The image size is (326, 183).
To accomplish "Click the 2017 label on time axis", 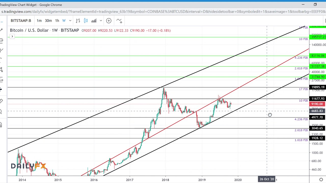I will pos(130,180).
